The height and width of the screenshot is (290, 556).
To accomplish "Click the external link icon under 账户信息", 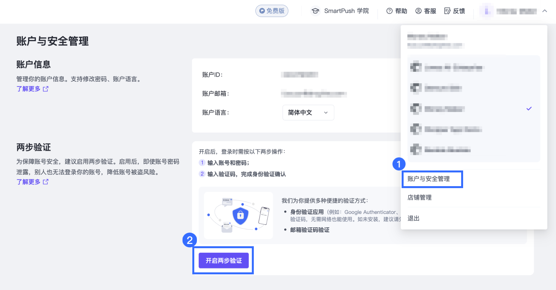I will (46, 89).
